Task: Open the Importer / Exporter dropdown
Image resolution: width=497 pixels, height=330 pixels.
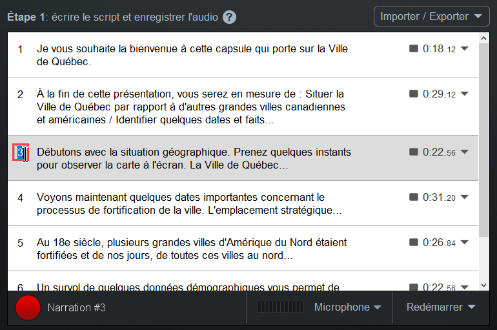Action: pyautogui.click(x=431, y=16)
